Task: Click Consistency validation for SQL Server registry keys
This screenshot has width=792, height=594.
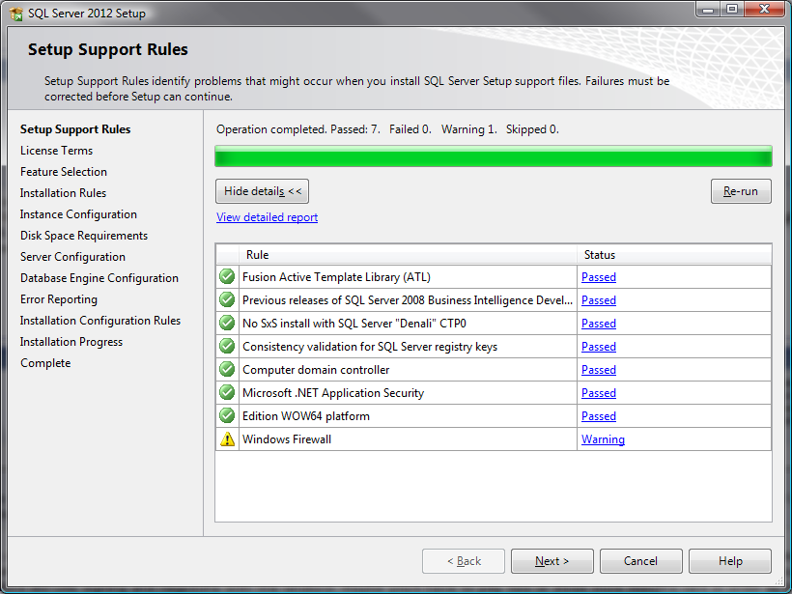Action: tap(370, 347)
